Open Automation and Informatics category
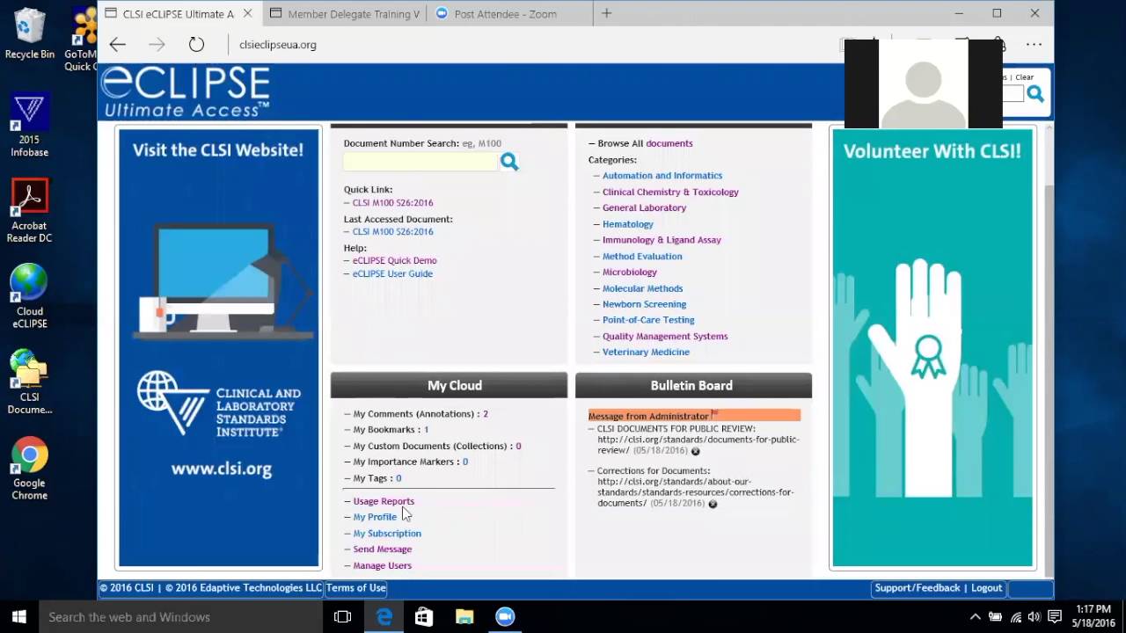Screen dimensions: 1126x633 (x=662, y=176)
